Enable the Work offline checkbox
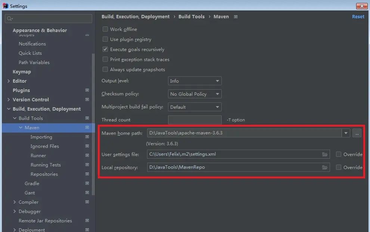 [x=105, y=29]
